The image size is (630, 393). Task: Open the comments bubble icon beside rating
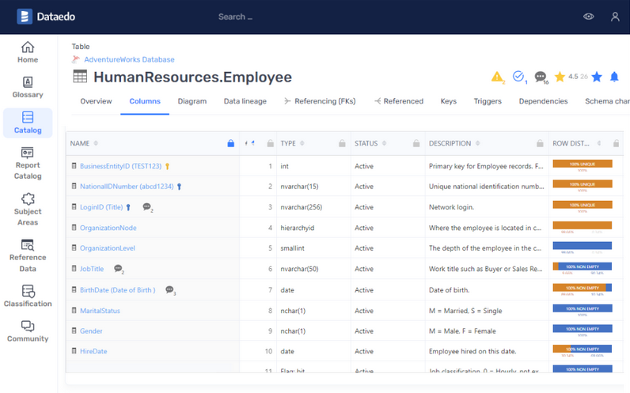pos(541,76)
